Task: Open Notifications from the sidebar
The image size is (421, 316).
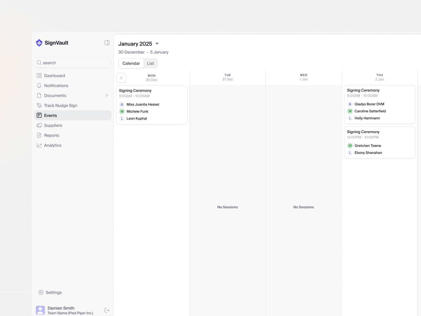Action: [x=73, y=85]
